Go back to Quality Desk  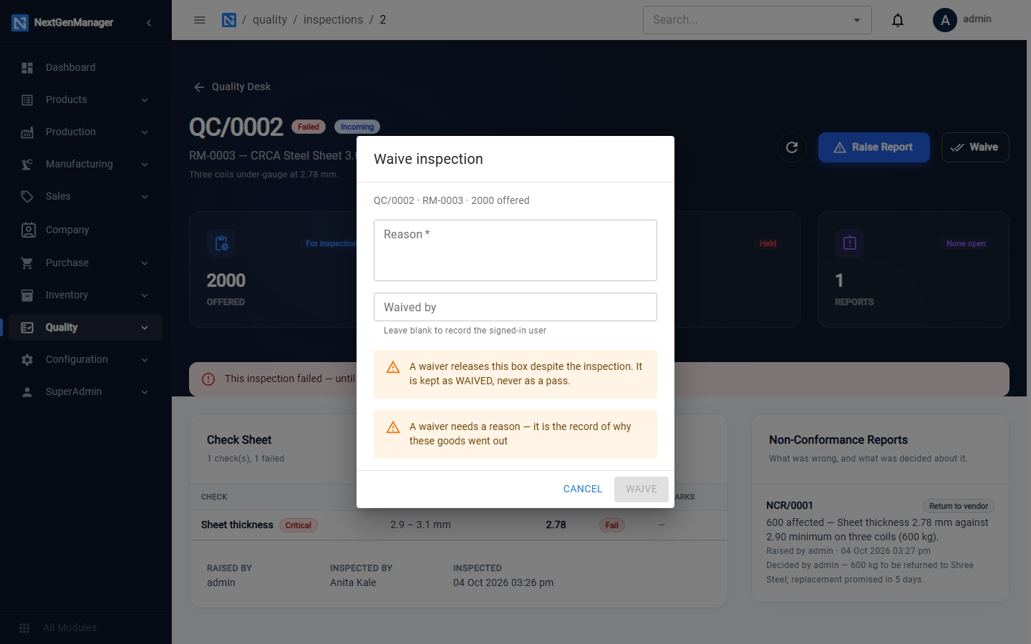point(232,87)
